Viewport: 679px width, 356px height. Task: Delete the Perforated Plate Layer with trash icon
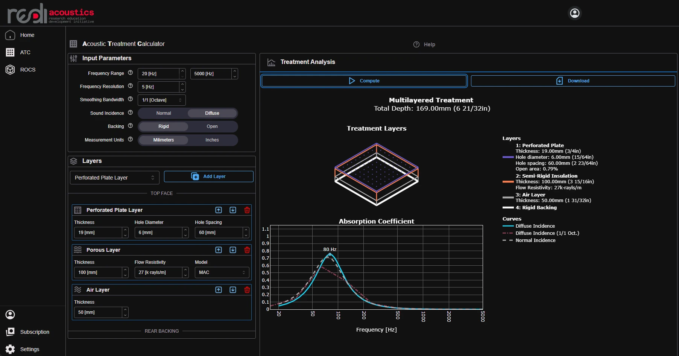(247, 210)
